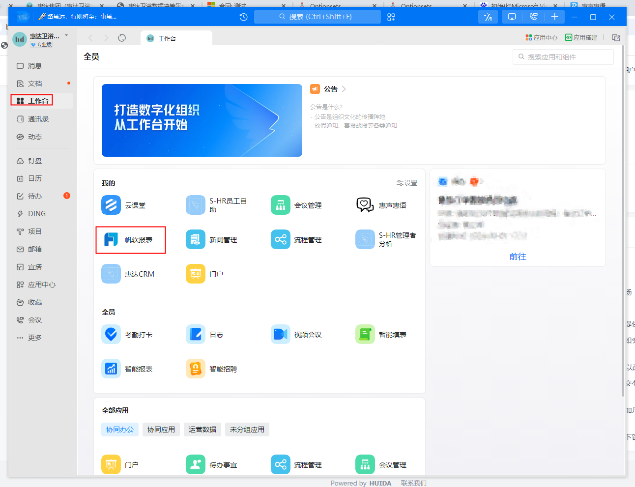The height and width of the screenshot is (487, 635).
Task: Open the 惠达CRM app
Action: tap(111, 274)
